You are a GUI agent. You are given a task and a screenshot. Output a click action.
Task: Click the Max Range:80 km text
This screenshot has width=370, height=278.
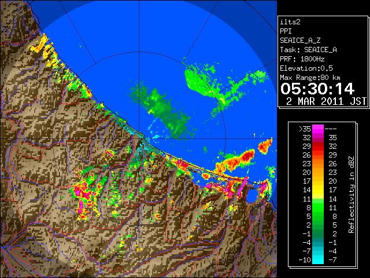[x=310, y=78]
